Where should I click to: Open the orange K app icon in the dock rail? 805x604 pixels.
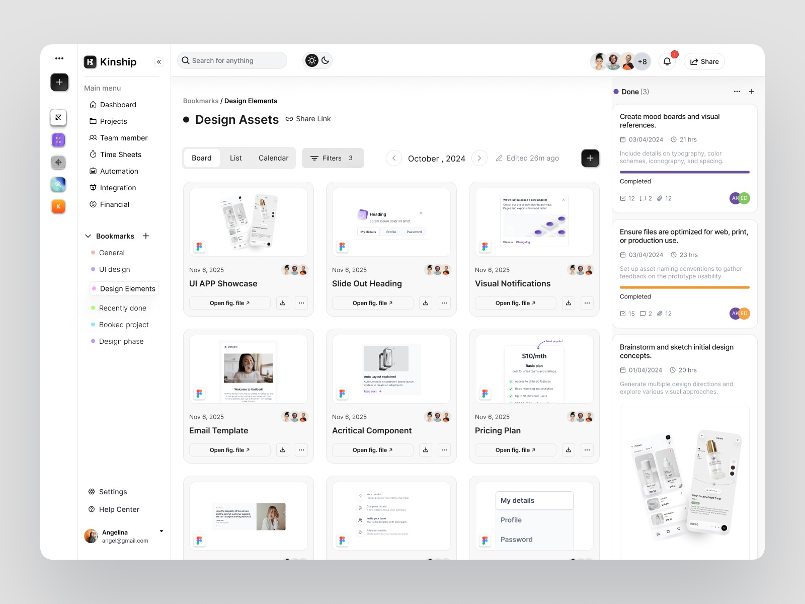coord(58,206)
